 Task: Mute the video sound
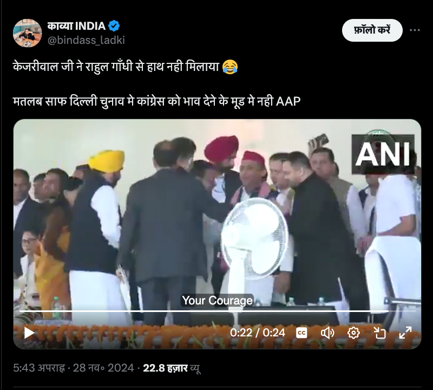pyautogui.click(x=327, y=333)
